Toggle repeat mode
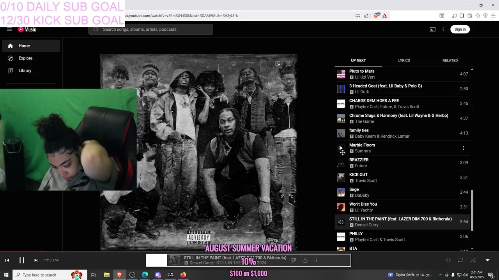Viewport: 499px width, 280px height. 460,260
